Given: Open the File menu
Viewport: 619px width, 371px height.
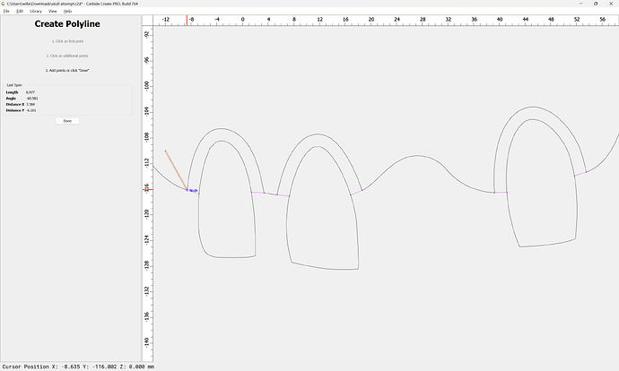Looking at the screenshot, I should [5, 11].
